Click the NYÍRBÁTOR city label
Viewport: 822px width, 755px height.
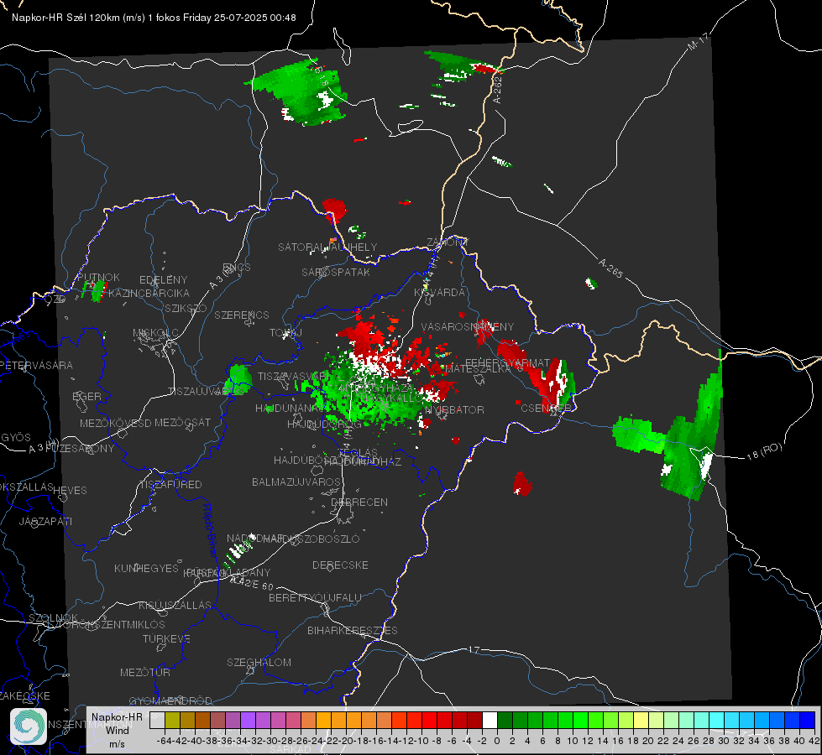point(454,409)
